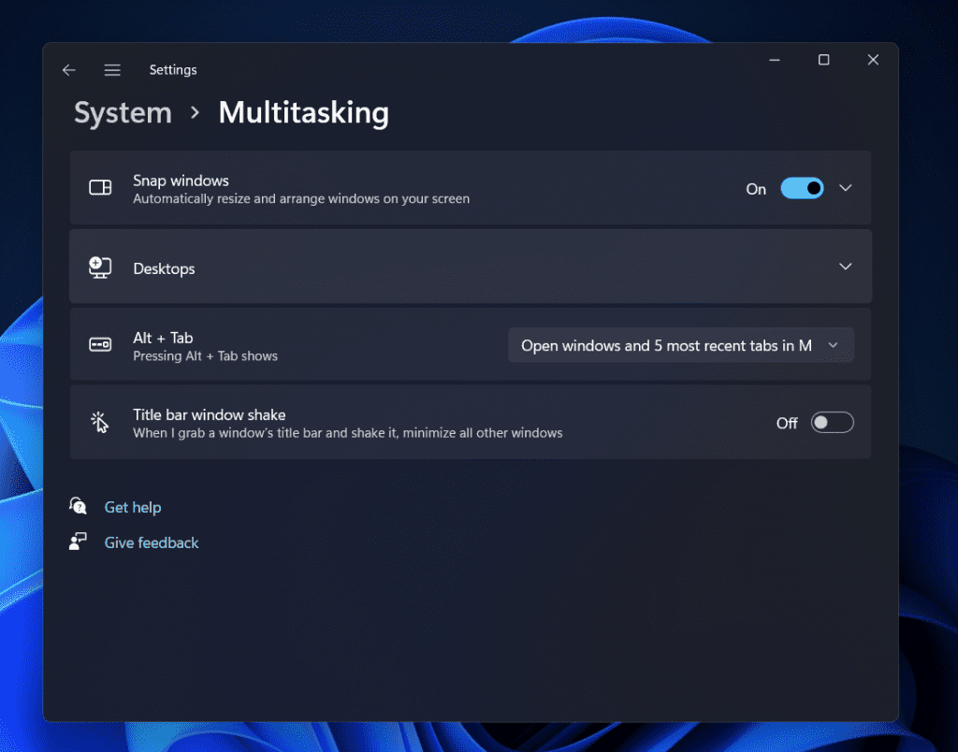Click the Alt + Tab keyboard icon
Viewport: 958px width, 752px height.
pyautogui.click(x=100, y=344)
